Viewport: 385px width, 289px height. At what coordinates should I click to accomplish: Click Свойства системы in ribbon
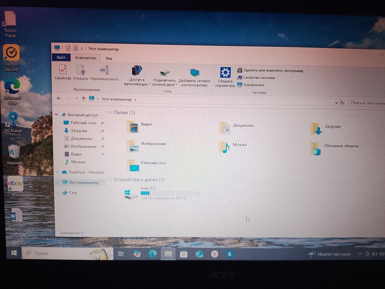[x=256, y=78]
